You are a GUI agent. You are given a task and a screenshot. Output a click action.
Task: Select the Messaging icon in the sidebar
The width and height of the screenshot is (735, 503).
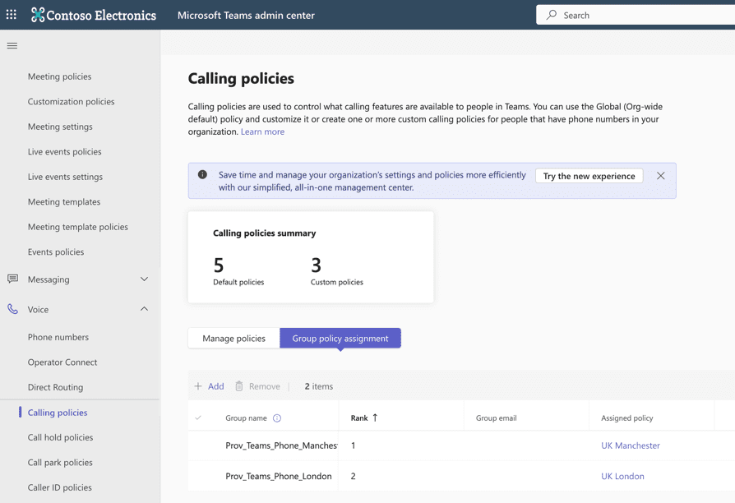(x=11, y=279)
